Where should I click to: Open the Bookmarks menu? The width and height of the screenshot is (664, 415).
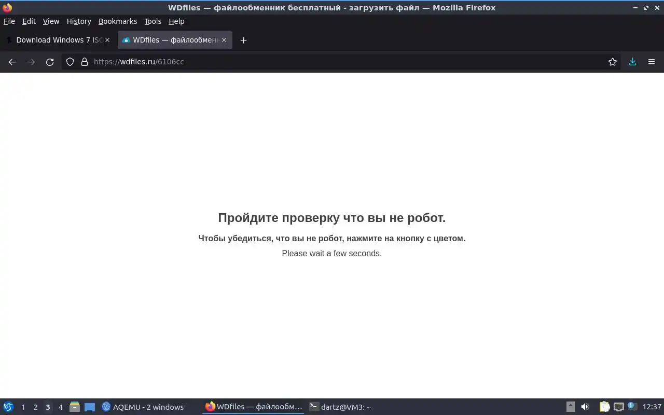coord(118,21)
